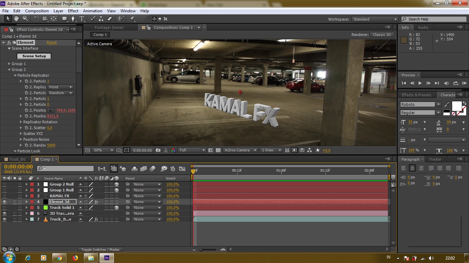
Task: Show the hidden Group 2 Null layer
Action: pyautogui.click(x=4, y=184)
